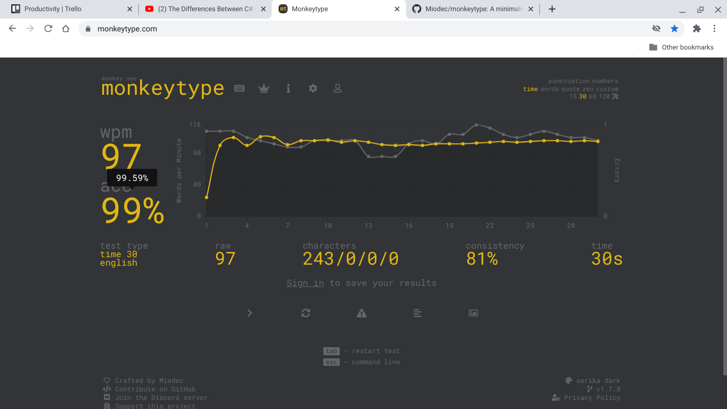Copy result screenshot with the image icon
This screenshot has width=727, height=409.
473,313
